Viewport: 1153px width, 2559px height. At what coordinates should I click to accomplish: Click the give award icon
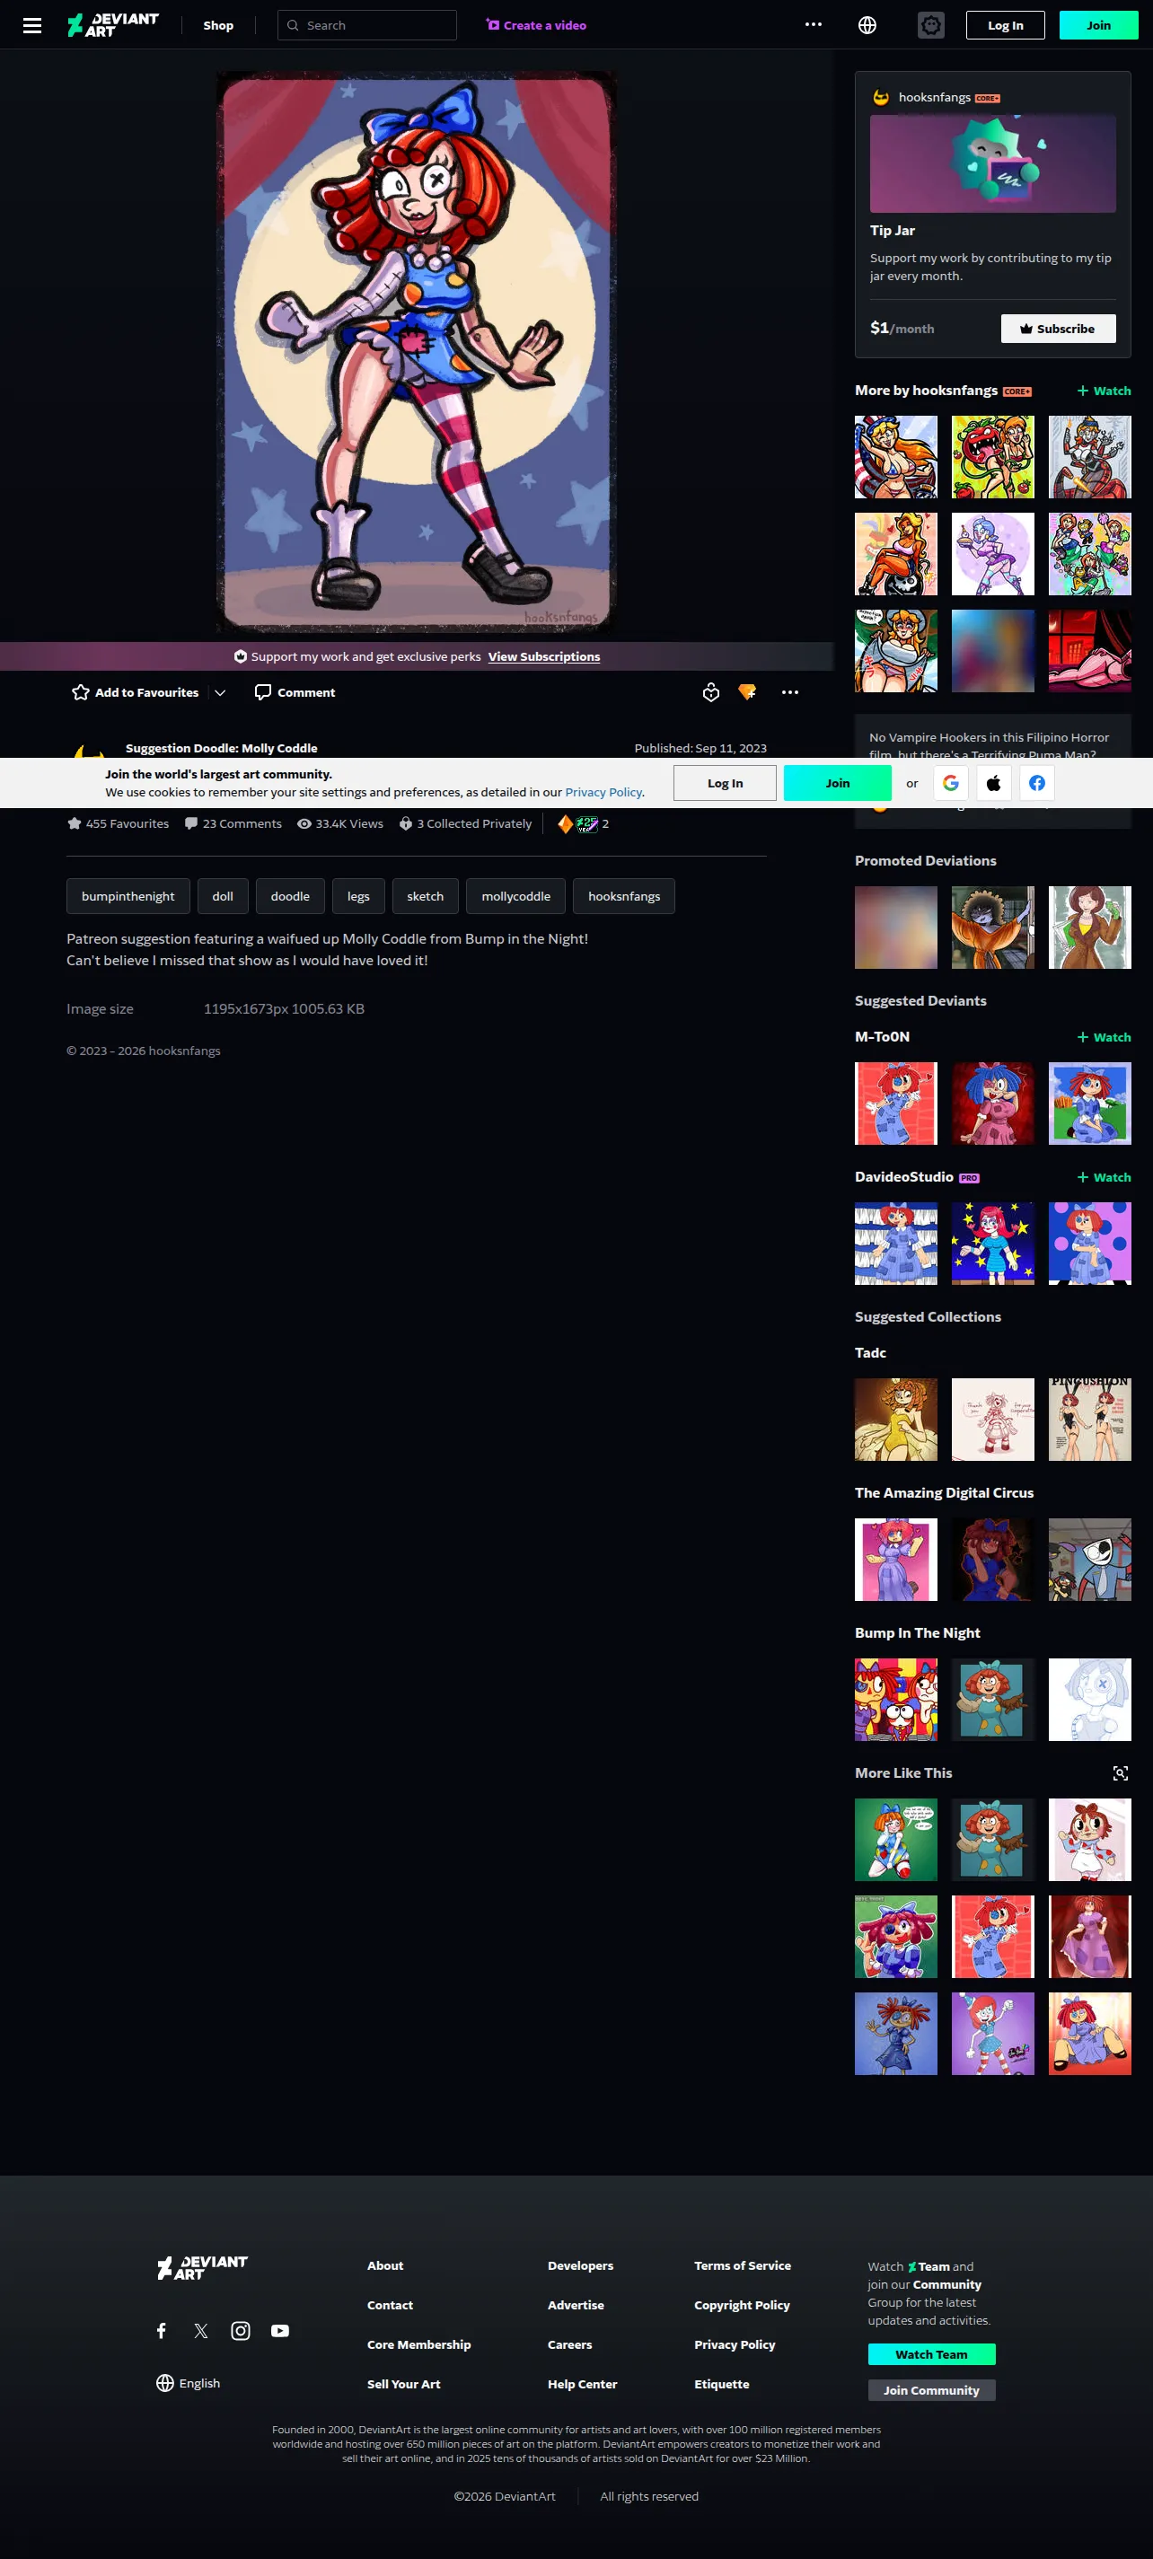[711, 692]
